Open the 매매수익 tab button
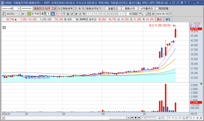This screenshot has height=121, width=204. (130, 9)
